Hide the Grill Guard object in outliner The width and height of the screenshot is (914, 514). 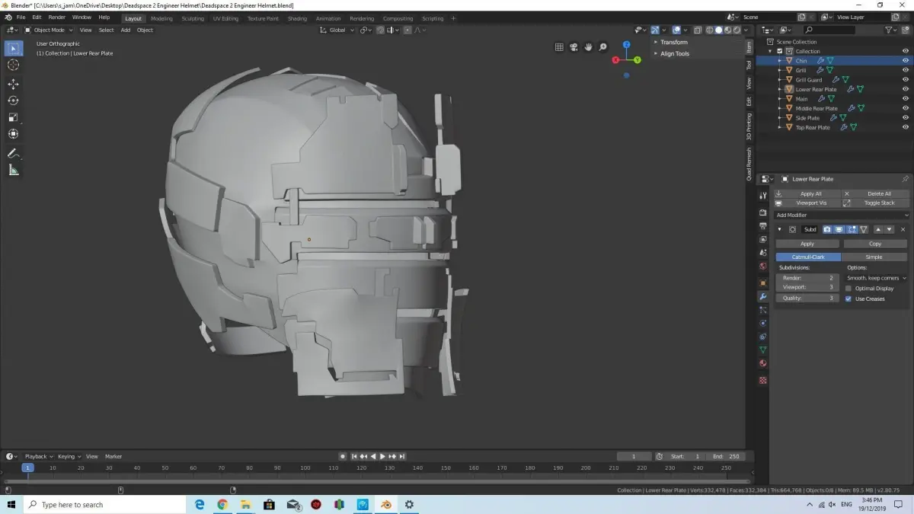tap(906, 80)
